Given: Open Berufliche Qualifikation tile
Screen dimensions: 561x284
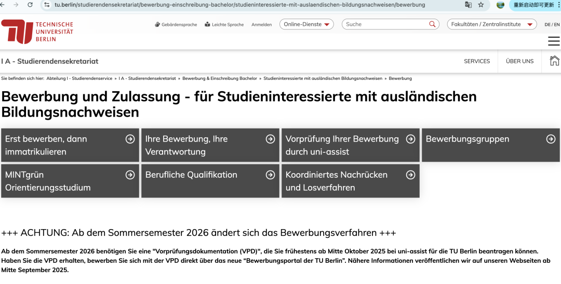Looking at the screenshot, I should click(x=210, y=181).
